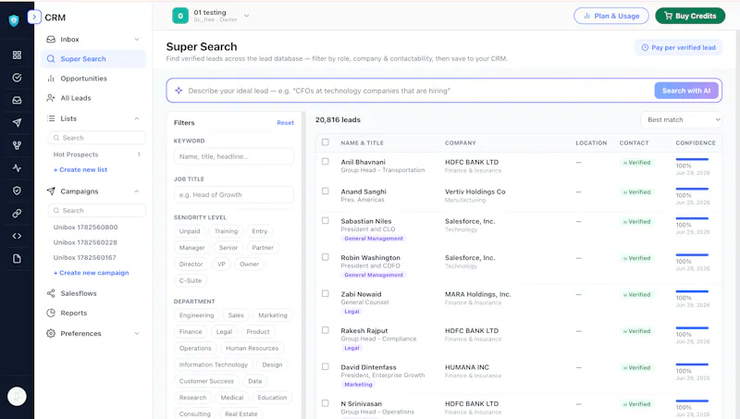The height and width of the screenshot is (419, 740).
Task: Tick the checkbox for Sabastian Niles
Action: 326,220
